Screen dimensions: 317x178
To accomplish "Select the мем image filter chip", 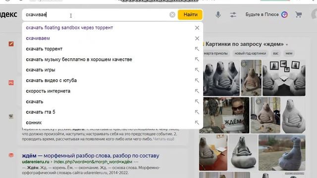I will pyautogui.click(x=289, y=53).
